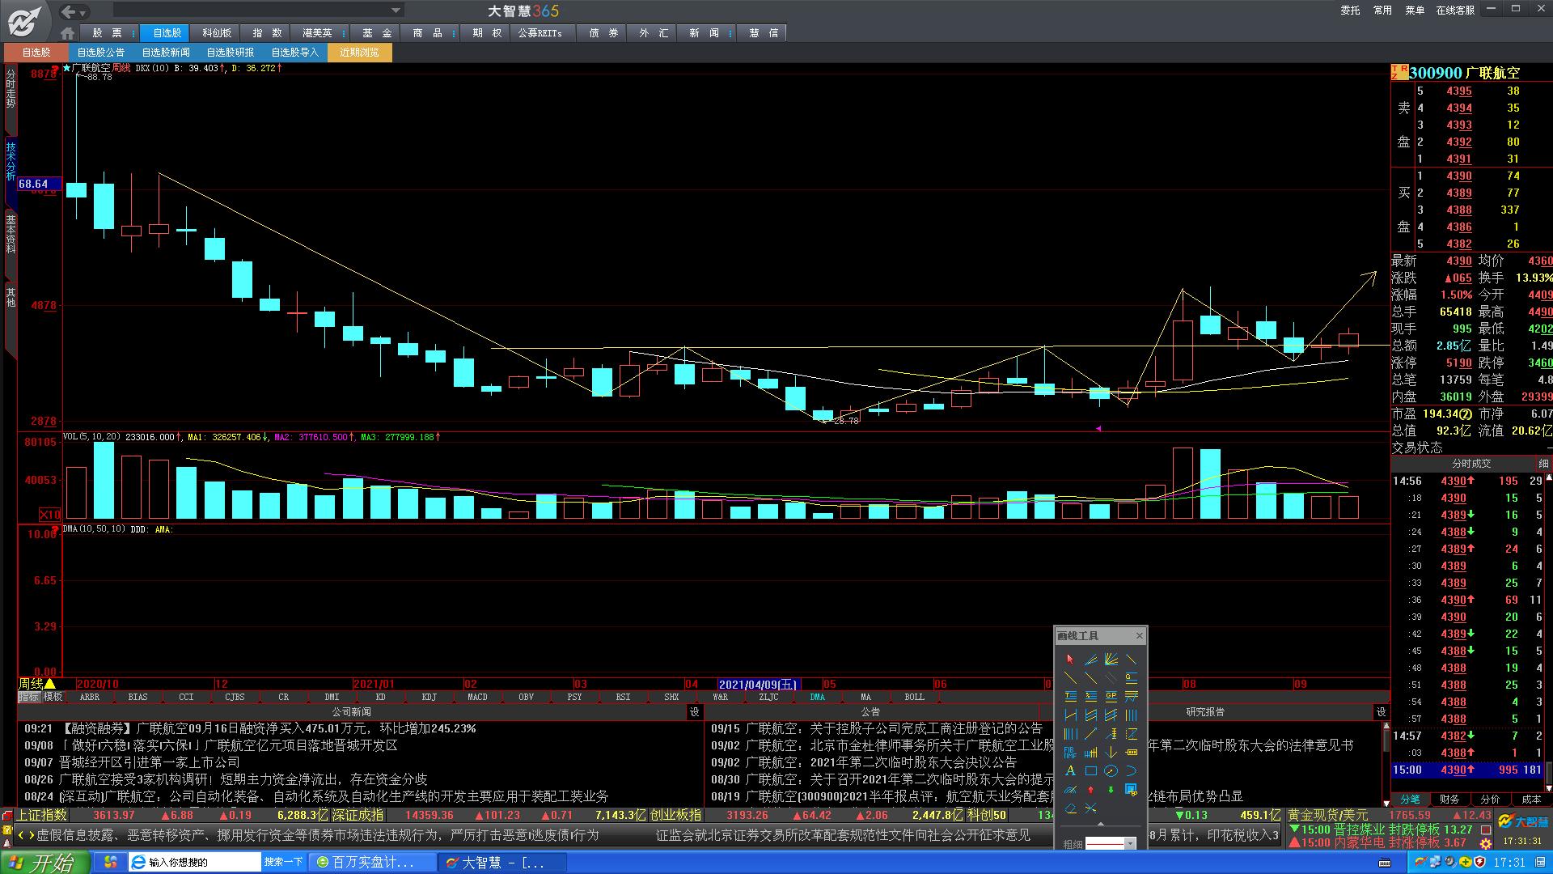
Task: Click the 近期浏览 button
Action: click(x=359, y=53)
